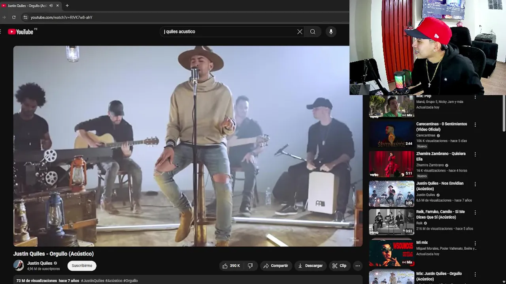Click the 4,96 M de suscriptores text
Image resolution: width=506 pixels, height=284 pixels.
coord(43,269)
